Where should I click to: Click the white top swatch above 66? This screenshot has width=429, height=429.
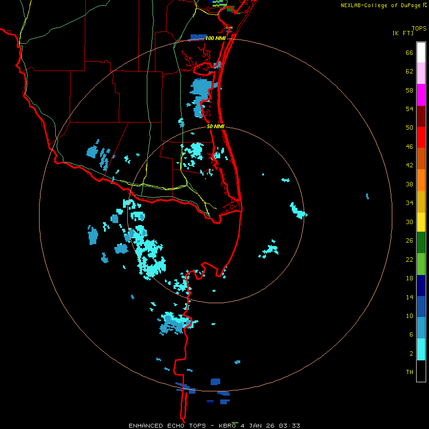421,52
